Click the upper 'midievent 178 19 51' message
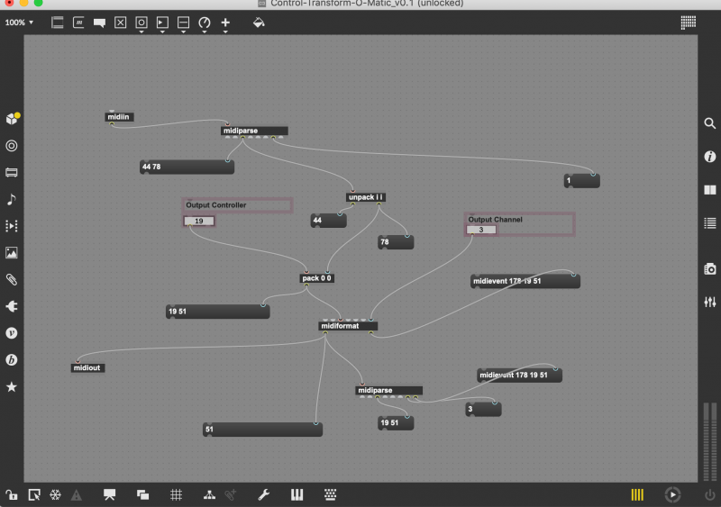 pos(525,281)
